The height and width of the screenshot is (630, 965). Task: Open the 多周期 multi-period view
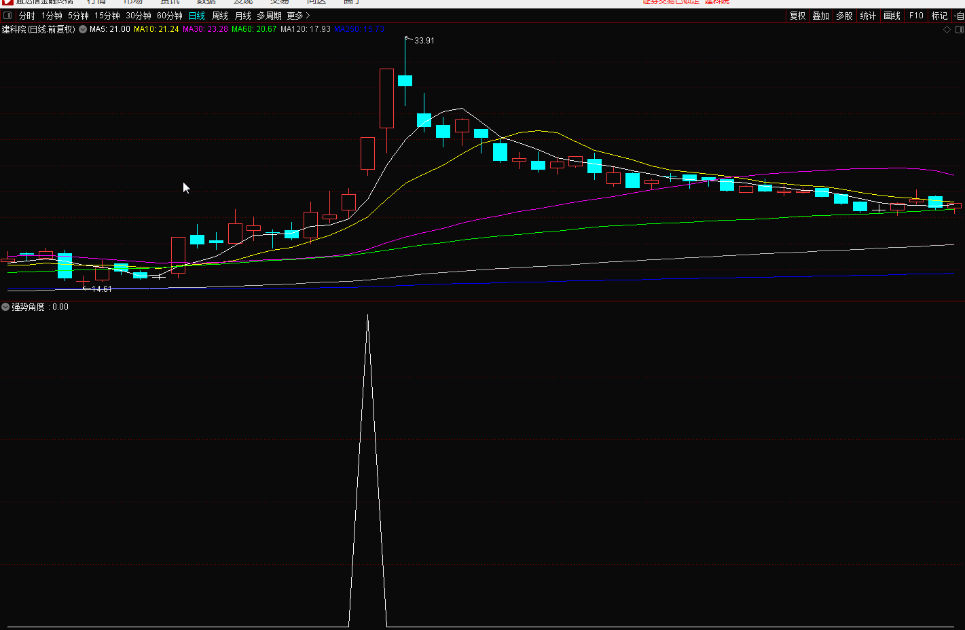269,16
